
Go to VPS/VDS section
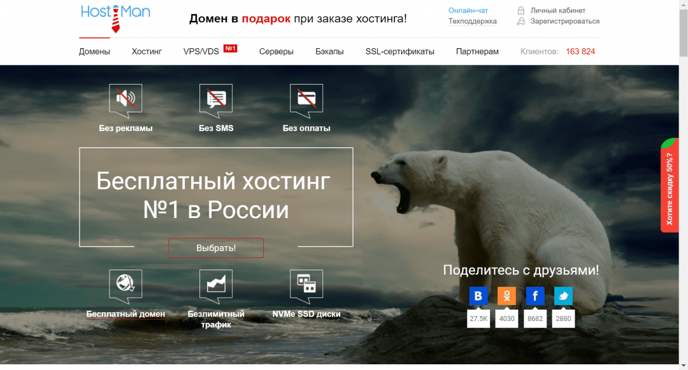pyautogui.click(x=201, y=51)
